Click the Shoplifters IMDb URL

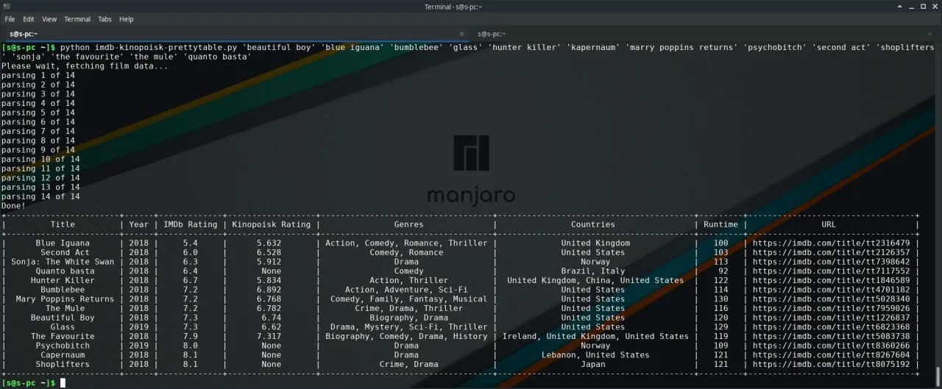(832, 365)
